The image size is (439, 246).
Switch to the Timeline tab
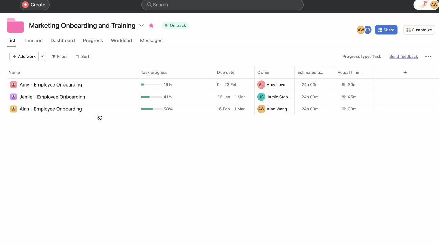point(33,41)
